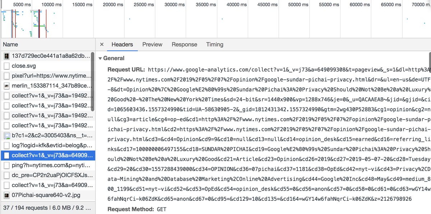Click the 5000 ms timeline marker
This screenshot has width=431, height=214.
click(x=22, y=5)
